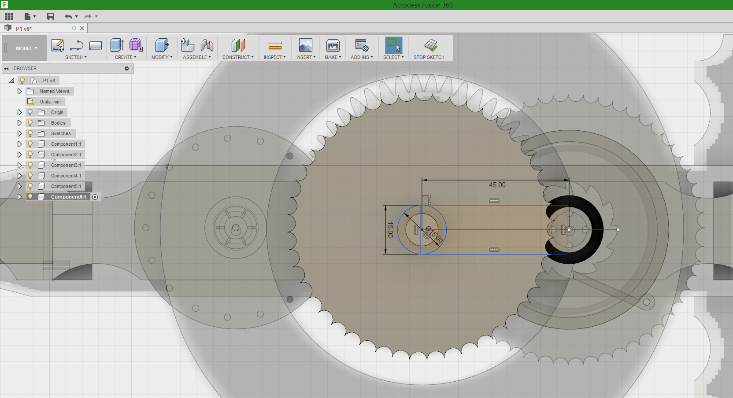The height and width of the screenshot is (398, 733).
Task: Toggle P1 v8 root visibility bulb
Action: 22,81
